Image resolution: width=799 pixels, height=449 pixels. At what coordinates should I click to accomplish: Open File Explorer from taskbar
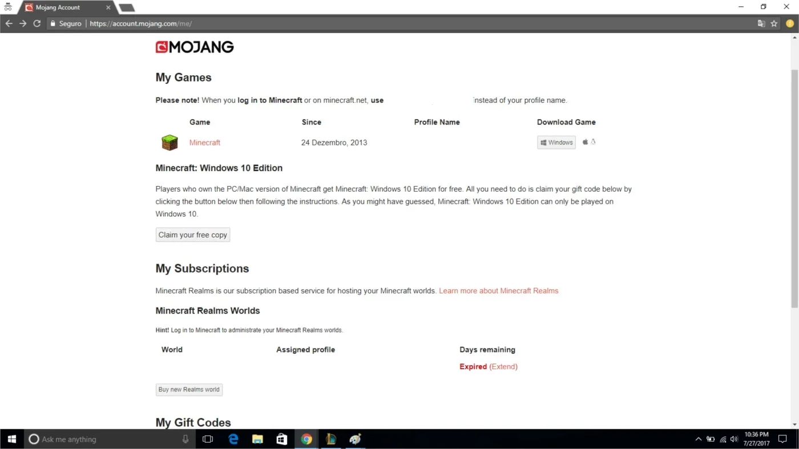click(x=257, y=439)
